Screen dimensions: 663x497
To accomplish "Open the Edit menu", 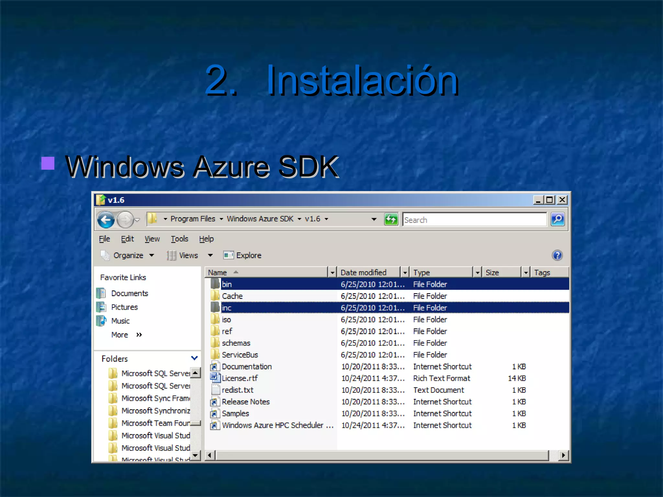I will 127,239.
